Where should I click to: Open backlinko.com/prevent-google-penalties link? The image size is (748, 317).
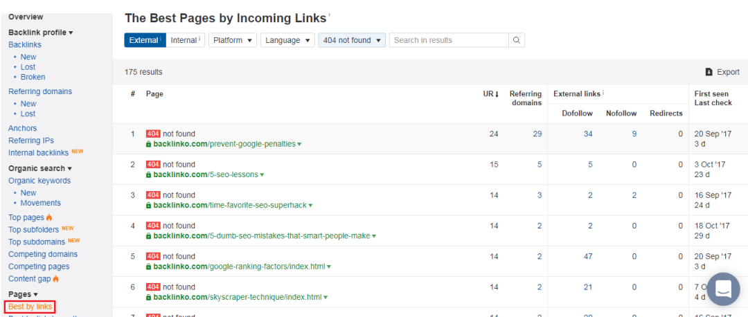[224, 144]
